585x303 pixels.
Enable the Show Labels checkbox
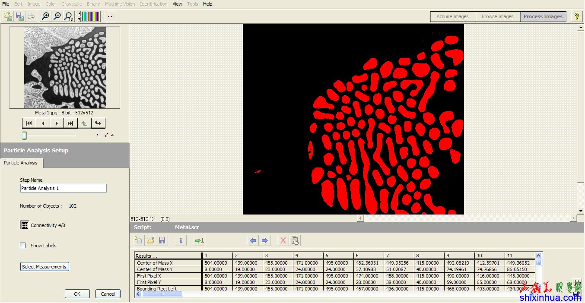(x=23, y=246)
